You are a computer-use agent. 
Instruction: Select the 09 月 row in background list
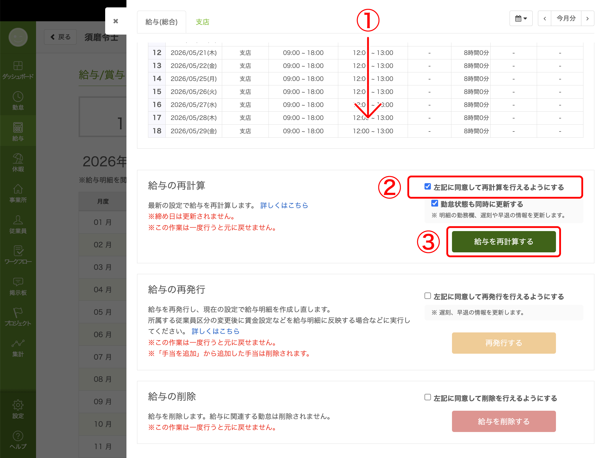coord(103,402)
